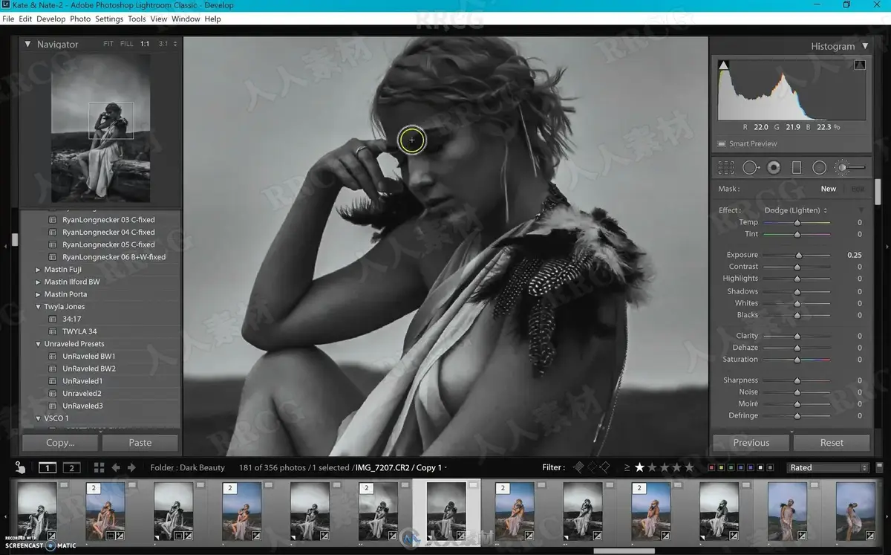Click the Clarity slider handle
The height and width of the screenshot is (555, 891).
pos(797,336)
